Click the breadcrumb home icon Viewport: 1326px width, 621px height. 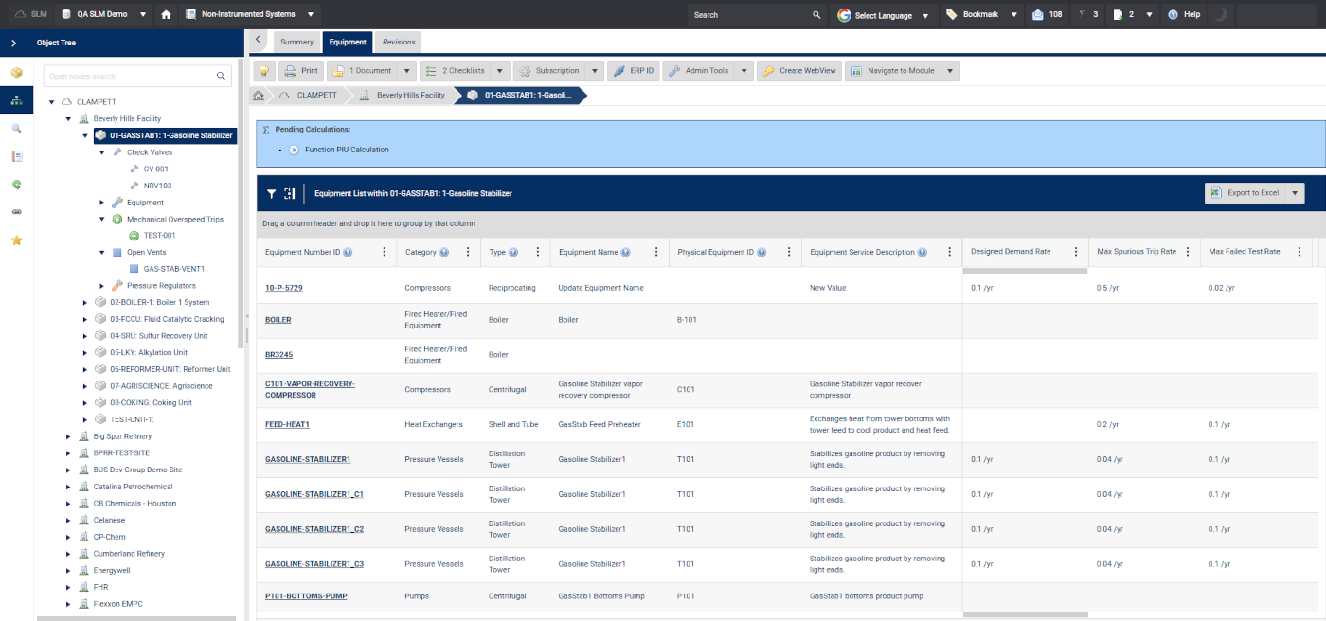click(259, 96)
